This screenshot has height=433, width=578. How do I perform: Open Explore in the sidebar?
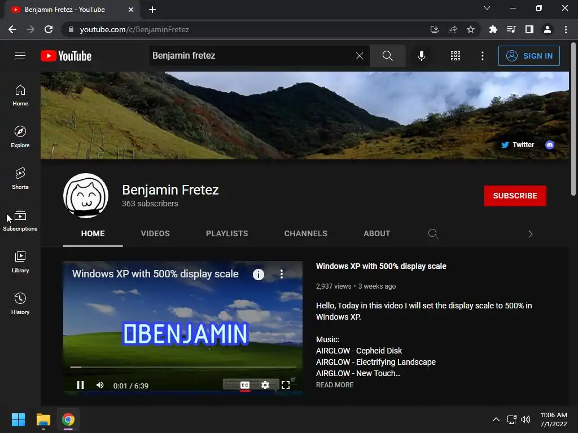(x=20, y=137)
